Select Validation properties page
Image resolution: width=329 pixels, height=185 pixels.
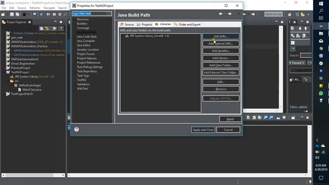coord(83,84)
